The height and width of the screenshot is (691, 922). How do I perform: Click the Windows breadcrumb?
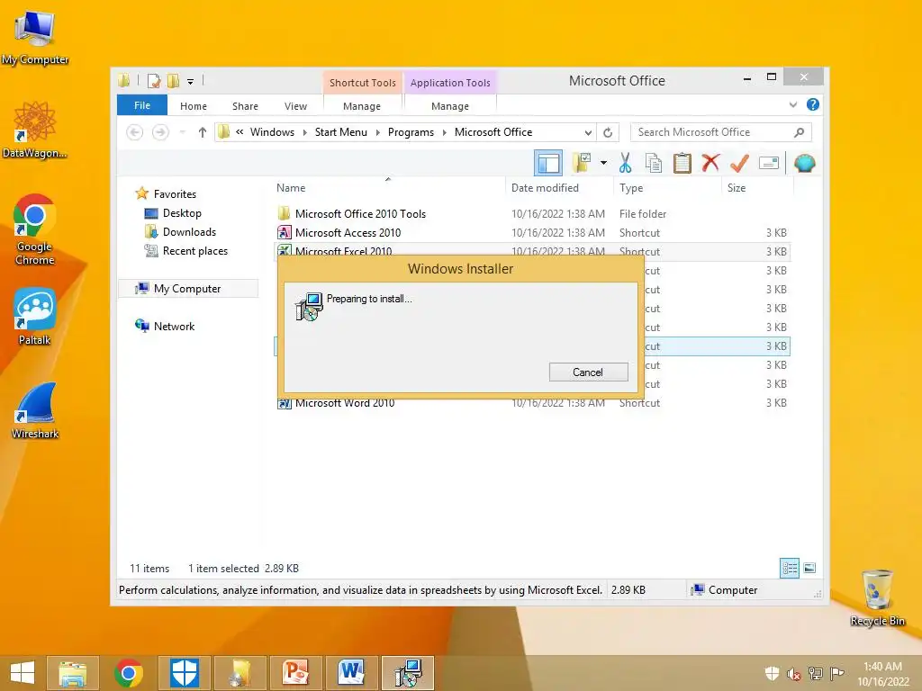pyautogui.click(x=272, y=132)
